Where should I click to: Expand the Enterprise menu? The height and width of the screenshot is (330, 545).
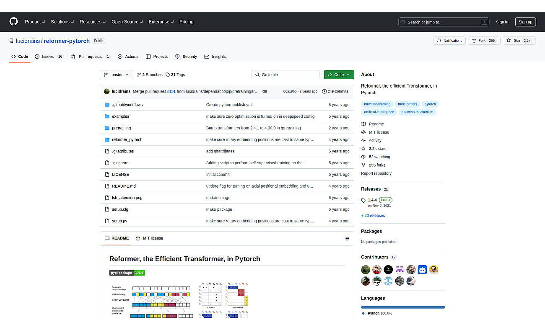(161, 22)
